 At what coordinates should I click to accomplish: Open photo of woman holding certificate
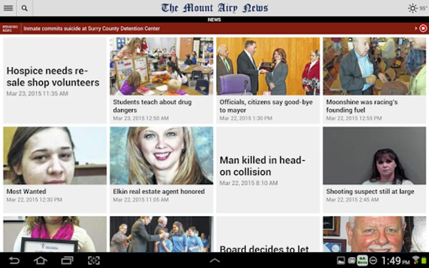click(x=55, y=234)
